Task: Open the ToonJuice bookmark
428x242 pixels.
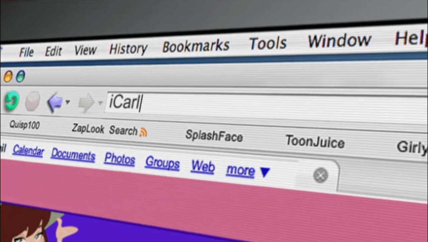Action: [315, 142]
